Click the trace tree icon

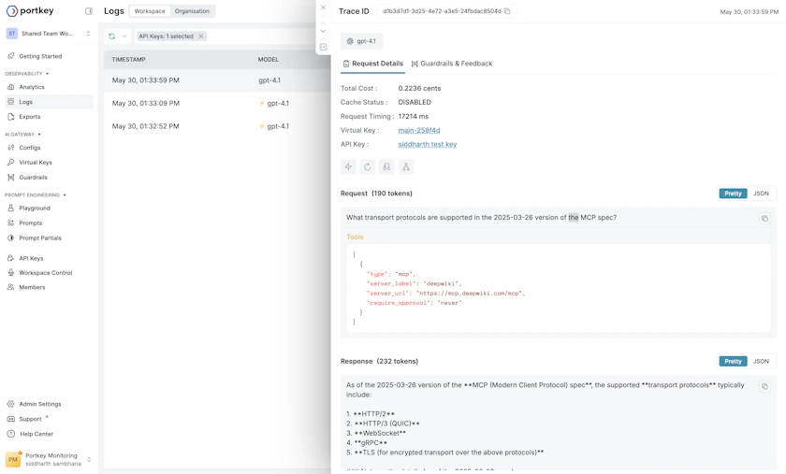coord(406,166)
